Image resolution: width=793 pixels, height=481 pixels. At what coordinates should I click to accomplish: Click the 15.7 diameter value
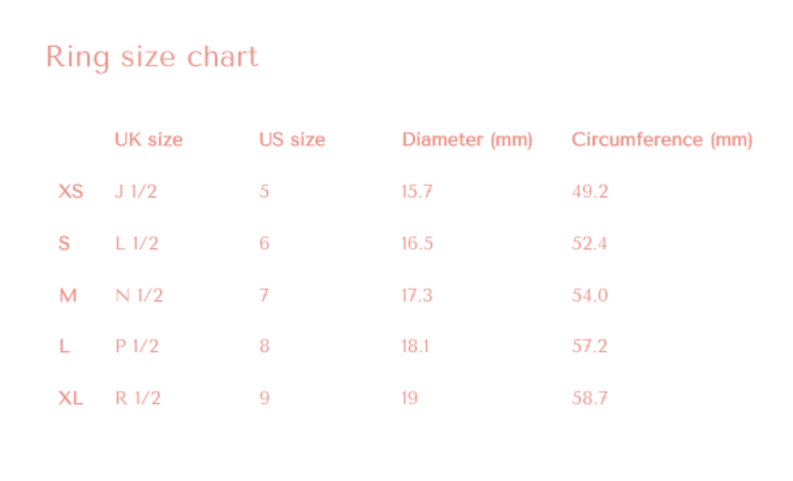tap(417, 192)
